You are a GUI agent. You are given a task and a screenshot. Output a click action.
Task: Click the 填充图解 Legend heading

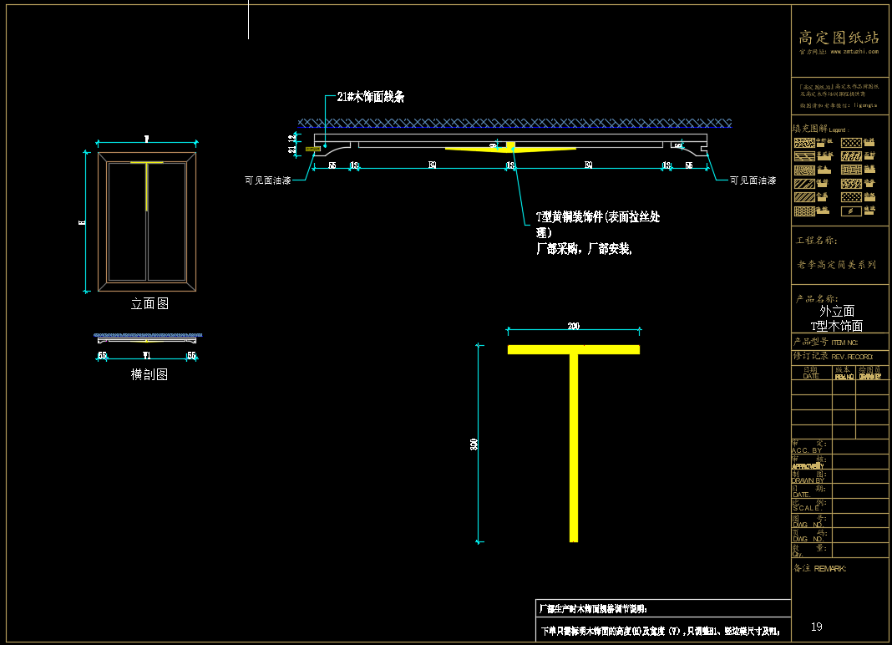pyautogui.click(x=819, y=130)
